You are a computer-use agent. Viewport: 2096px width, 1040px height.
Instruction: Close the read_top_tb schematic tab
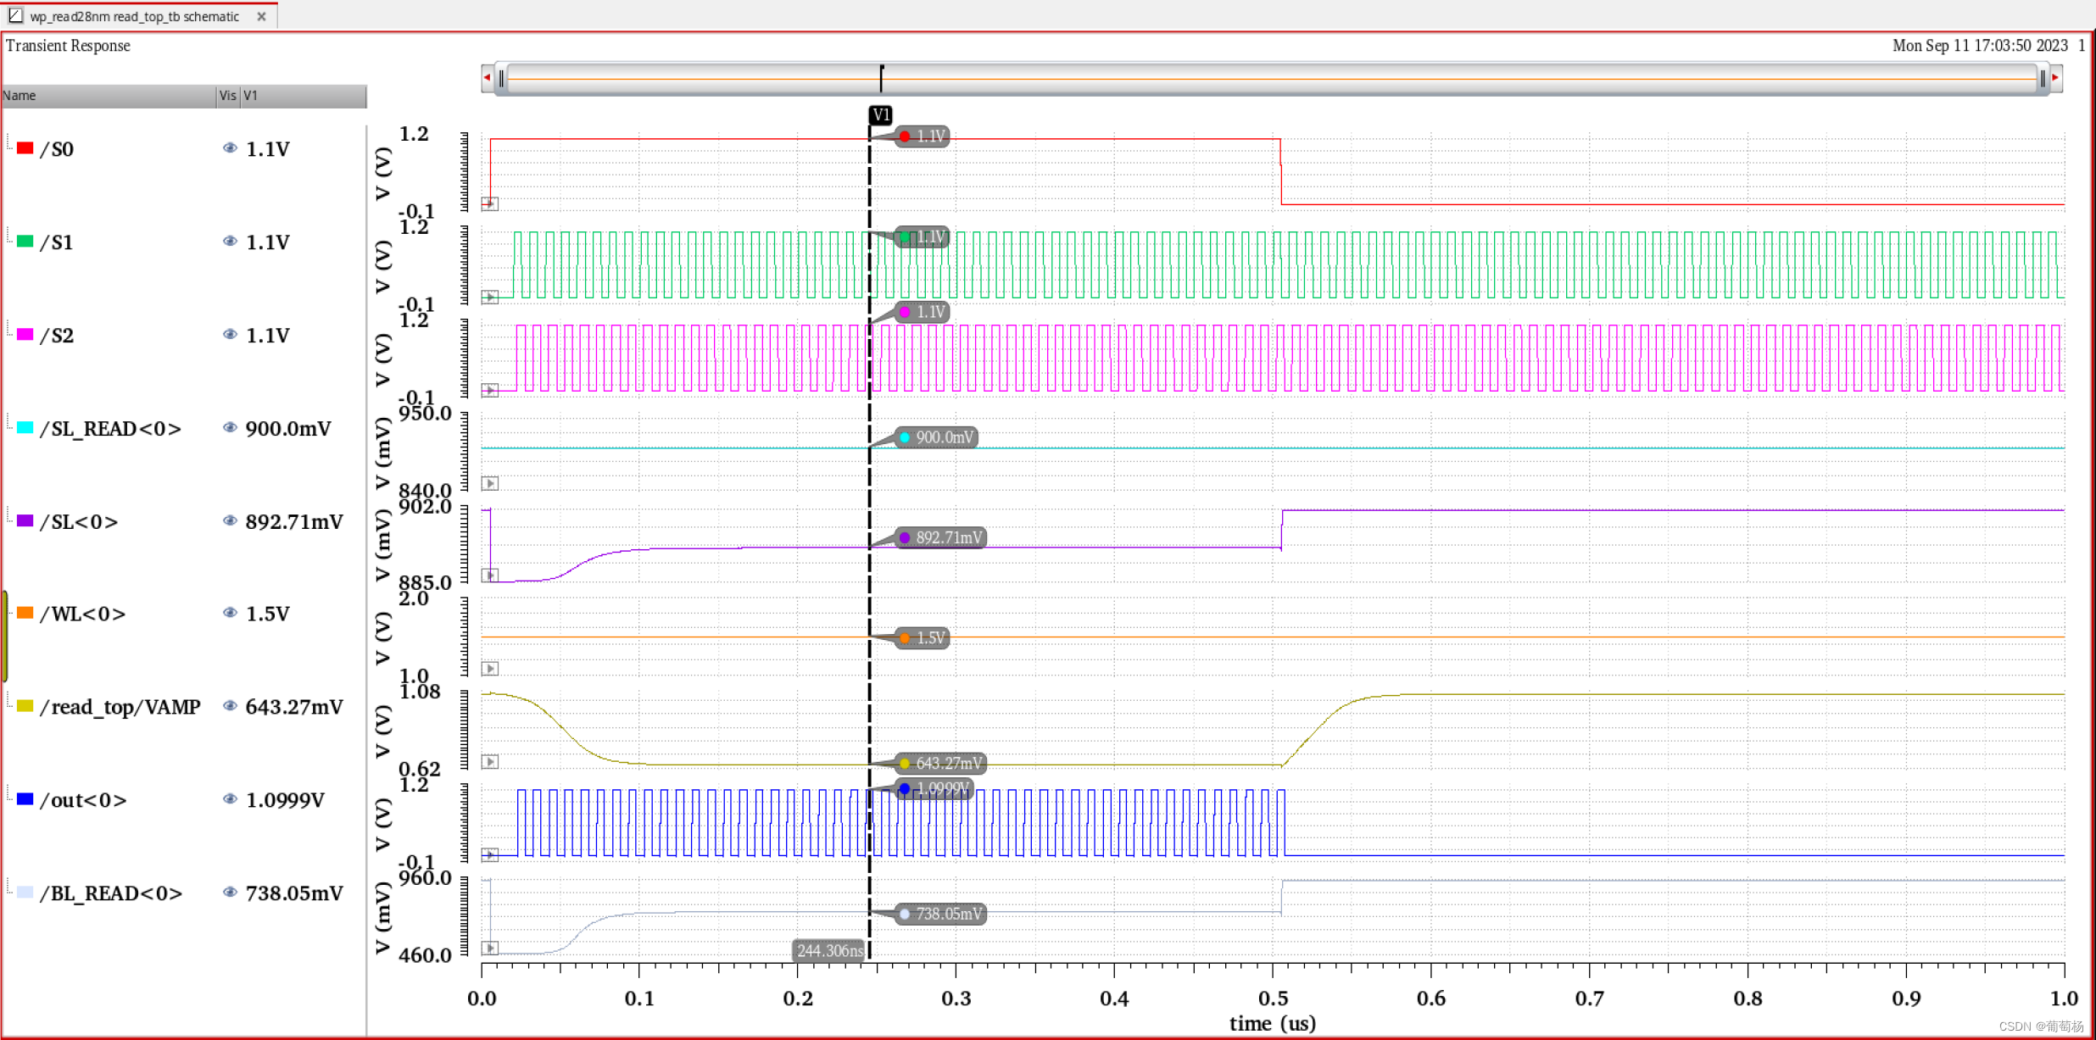click(x=261, y=16)
